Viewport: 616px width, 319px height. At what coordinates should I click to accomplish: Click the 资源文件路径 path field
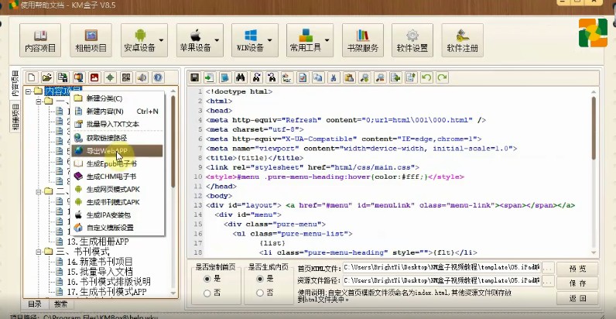point(442,280)
